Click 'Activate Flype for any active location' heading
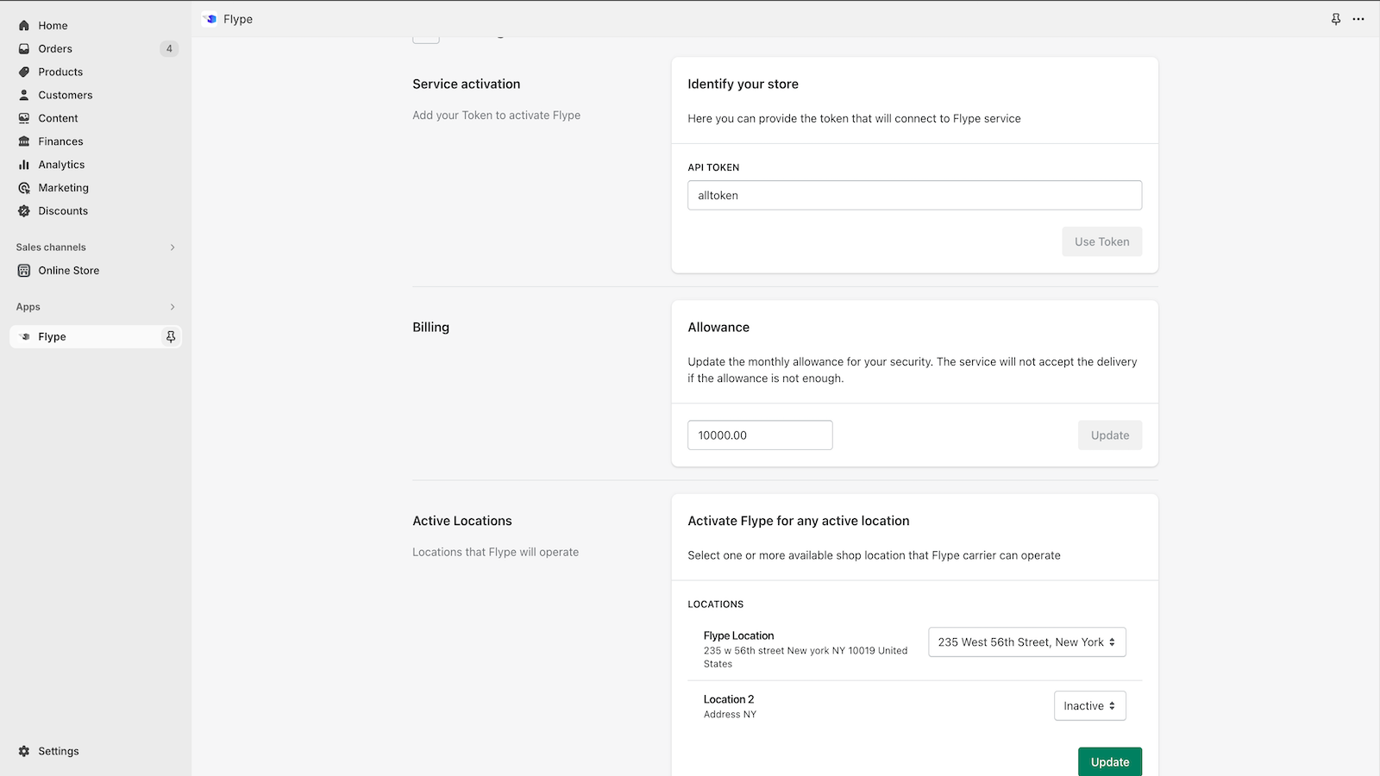The width and height of the screenshot is (1380, 776). click(799, 522)
